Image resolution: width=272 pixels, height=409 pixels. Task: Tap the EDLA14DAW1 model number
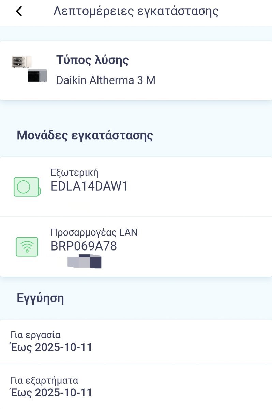(x=89, y=186)
